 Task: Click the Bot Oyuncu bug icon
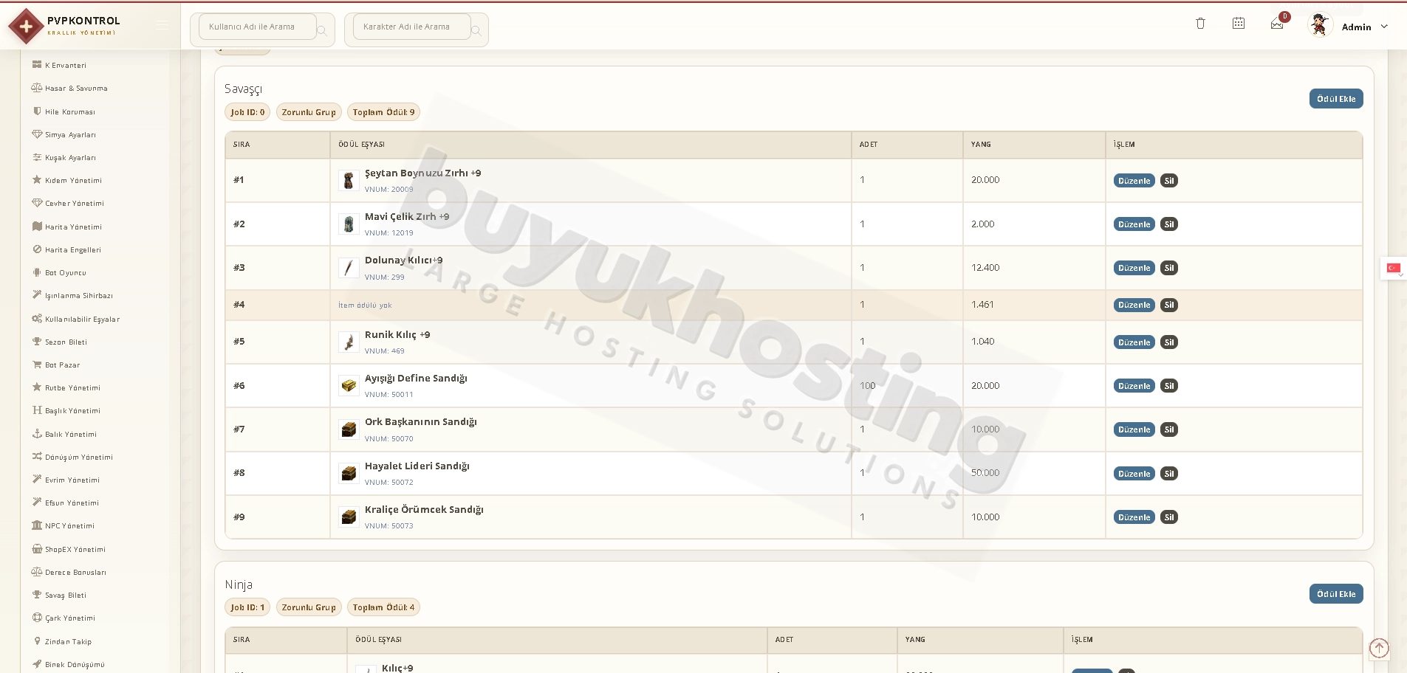click(x=37, y=272)
